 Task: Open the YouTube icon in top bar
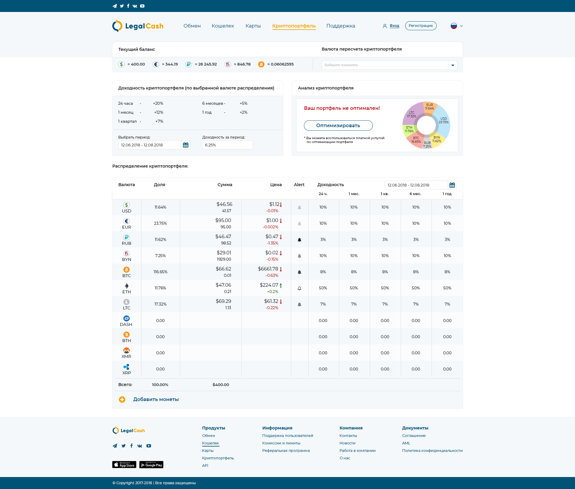coord(142,6)
